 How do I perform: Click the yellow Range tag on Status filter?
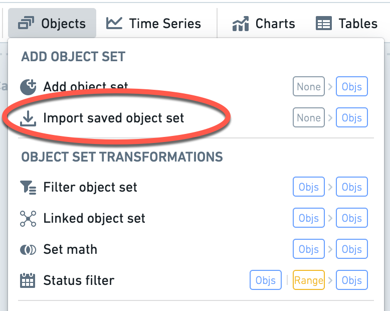click(309, 280)
